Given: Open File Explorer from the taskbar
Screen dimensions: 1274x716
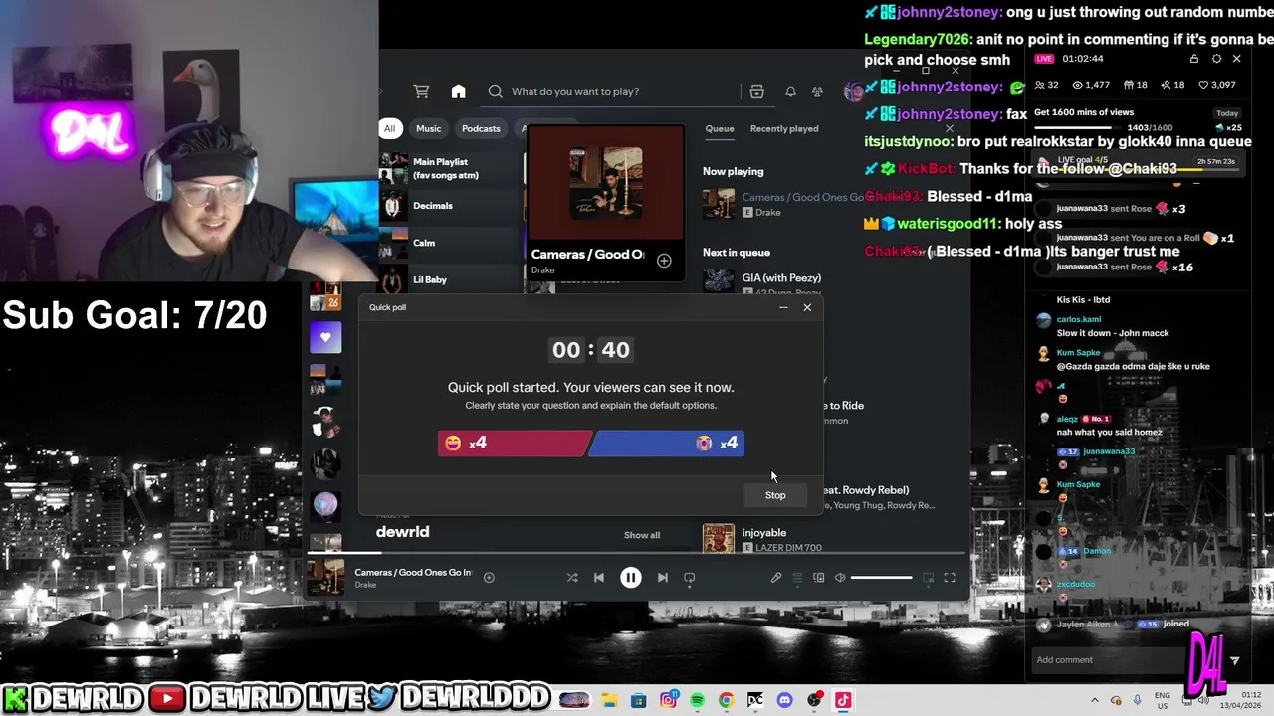Looking at the screenshot, I should pos(609,700).
